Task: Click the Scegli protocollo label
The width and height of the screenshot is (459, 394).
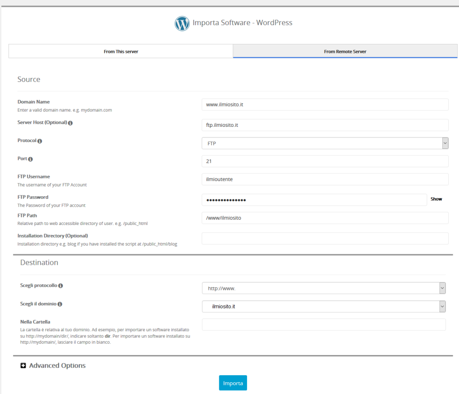Action: [x=39, y=286]
